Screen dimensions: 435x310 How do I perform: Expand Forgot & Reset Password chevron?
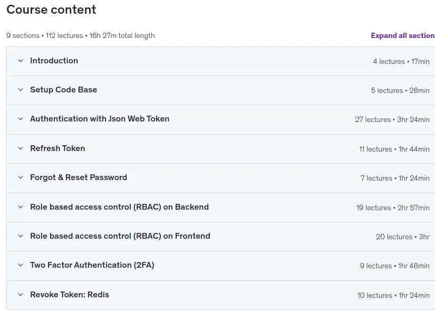coord(21,177)
